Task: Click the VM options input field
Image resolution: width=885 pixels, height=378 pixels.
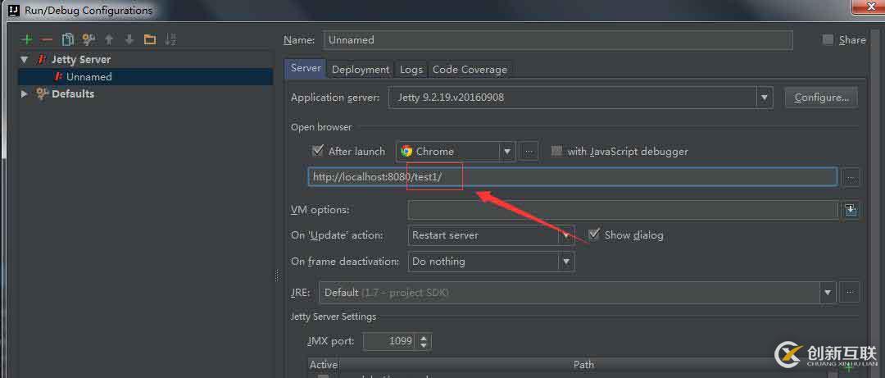Action: click(x=623, y=210)
